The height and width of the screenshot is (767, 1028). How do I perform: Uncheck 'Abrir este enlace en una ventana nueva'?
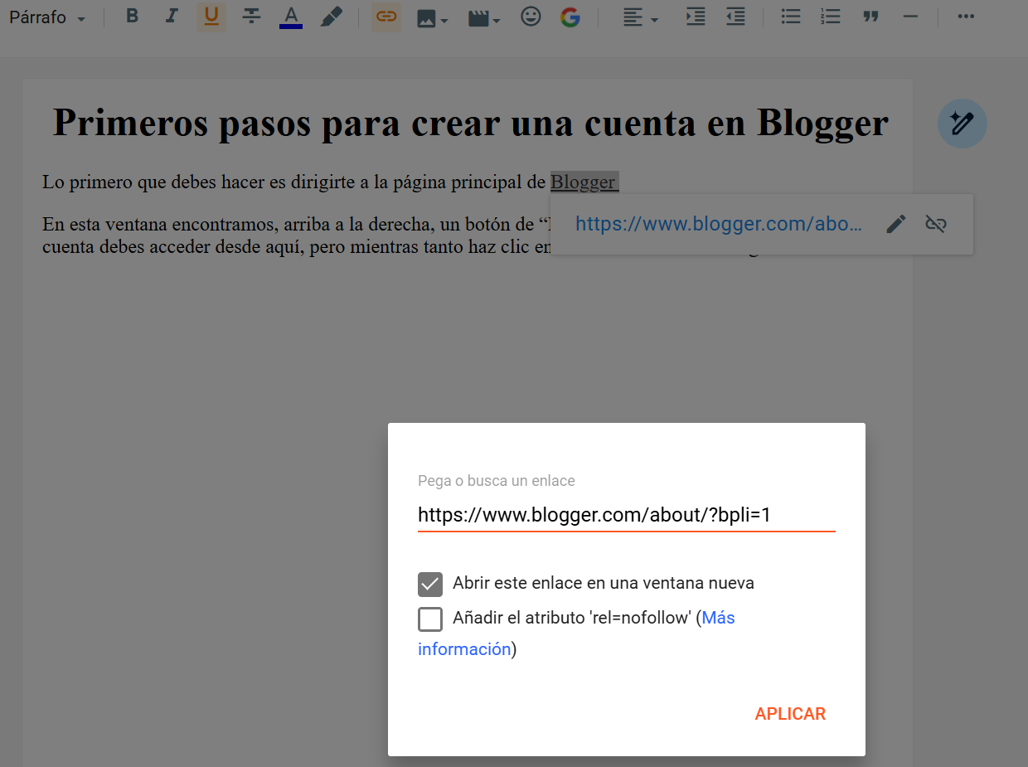point(430,584)
